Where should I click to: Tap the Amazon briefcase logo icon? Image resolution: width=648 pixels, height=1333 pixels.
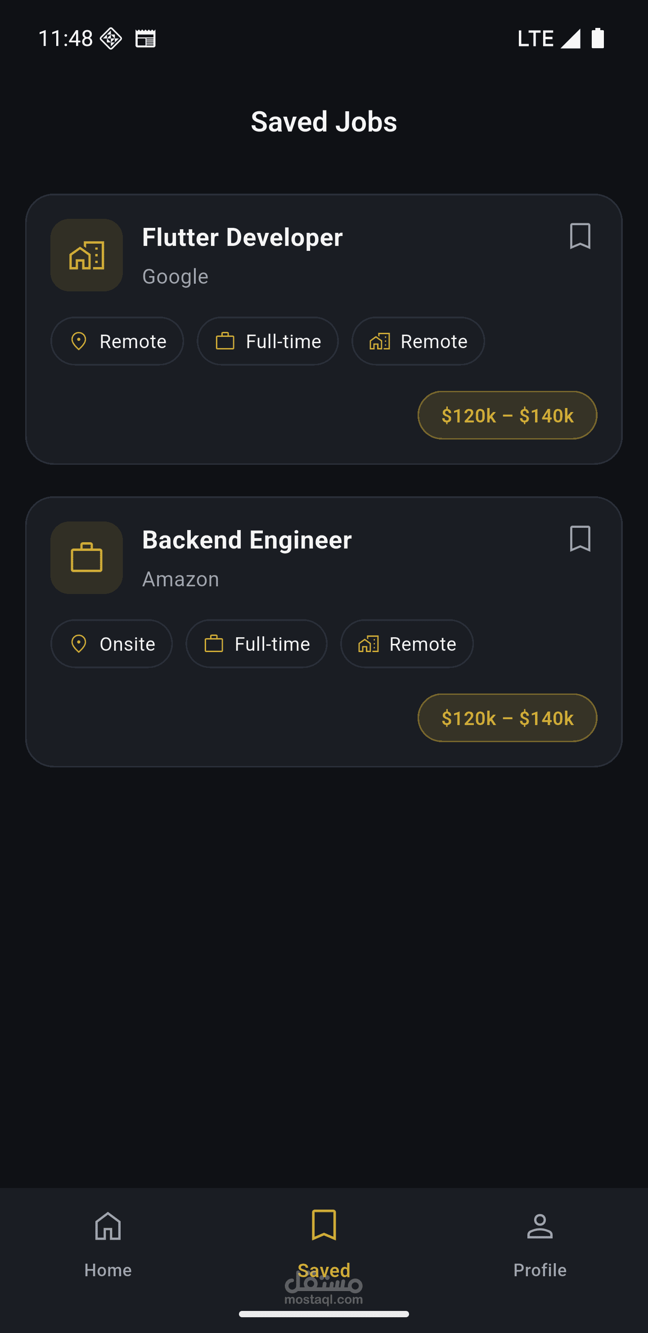pos(86,558)
